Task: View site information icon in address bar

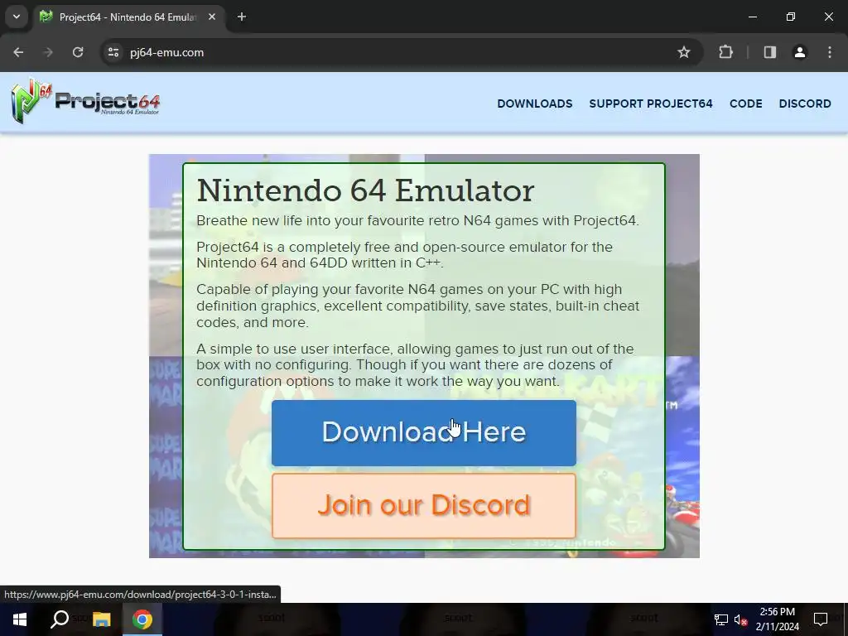Action: (x=113, y=52)
